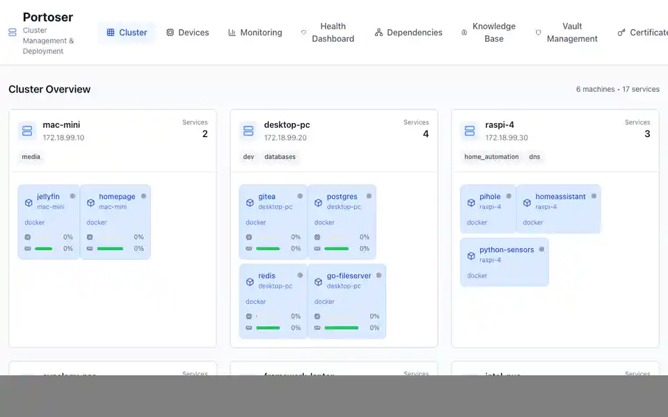Open the Cluster tab
This screenshot has height=417, width=668.
(x=127, y=33)
